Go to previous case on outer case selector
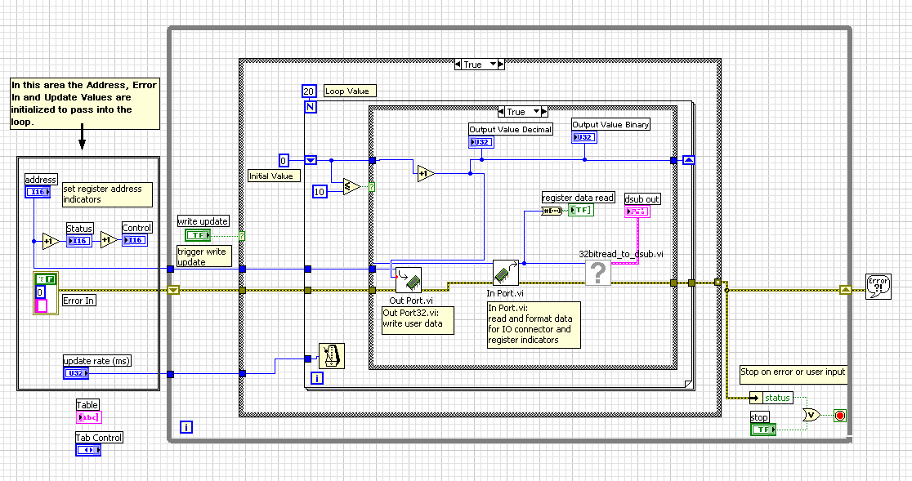The width and height of the screenshot is (912, 481). coord(458,65)
